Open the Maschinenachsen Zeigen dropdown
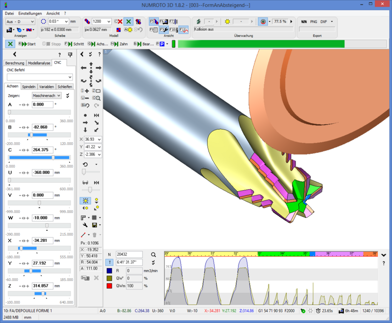 tap(47, 96)
